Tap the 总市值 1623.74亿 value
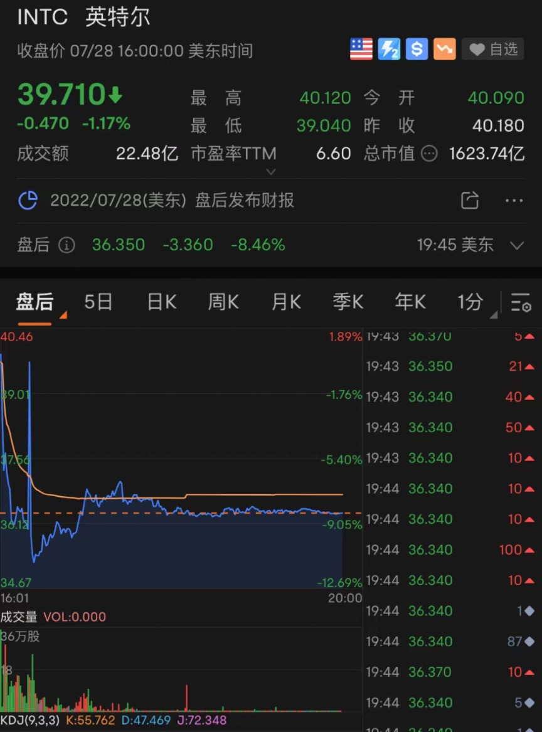Image resolution: width=542 pixels, height=732 pixels. 487,154
